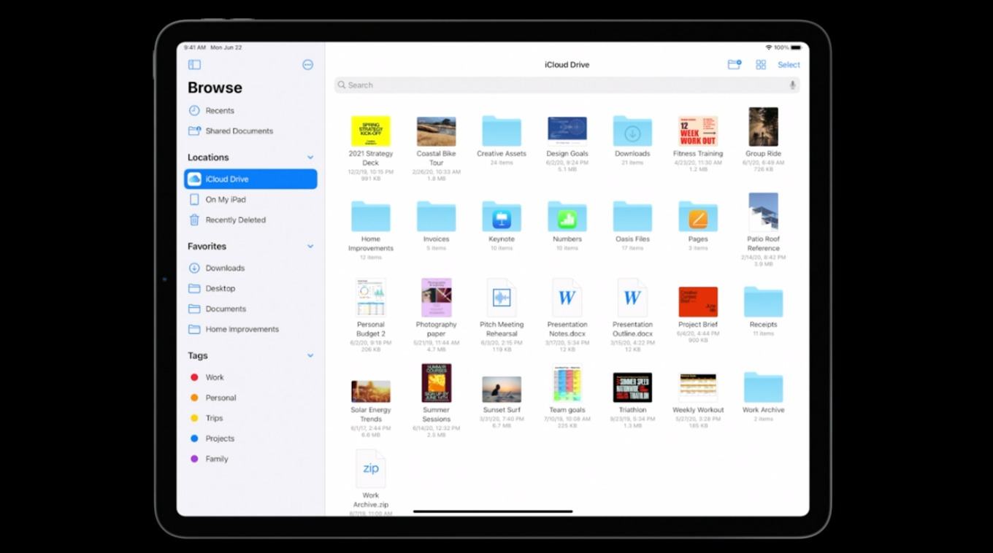Open the Fitness Training file
This screenshot has height=553, width=993.
(698, 131)
